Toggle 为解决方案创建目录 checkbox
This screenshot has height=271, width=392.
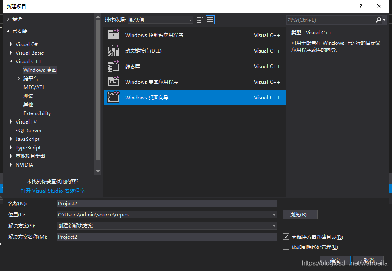click(x=286, y=237)
